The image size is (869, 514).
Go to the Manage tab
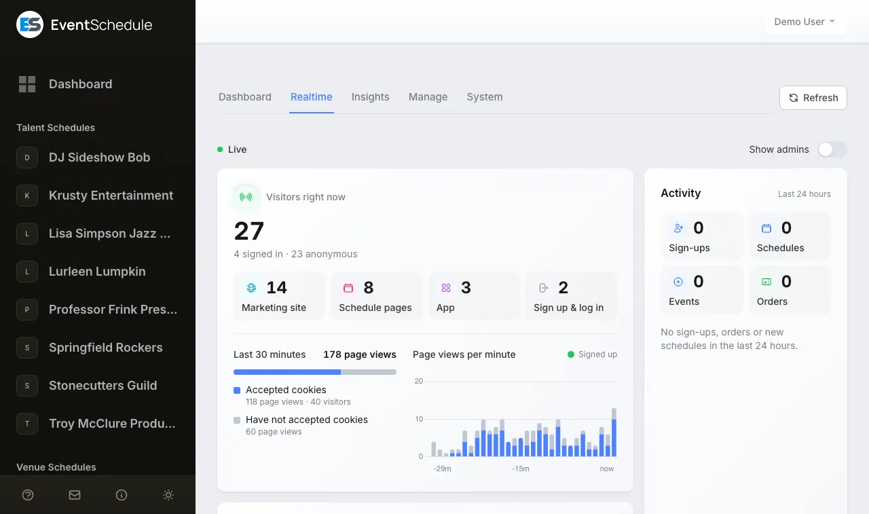tap(428, 97)
